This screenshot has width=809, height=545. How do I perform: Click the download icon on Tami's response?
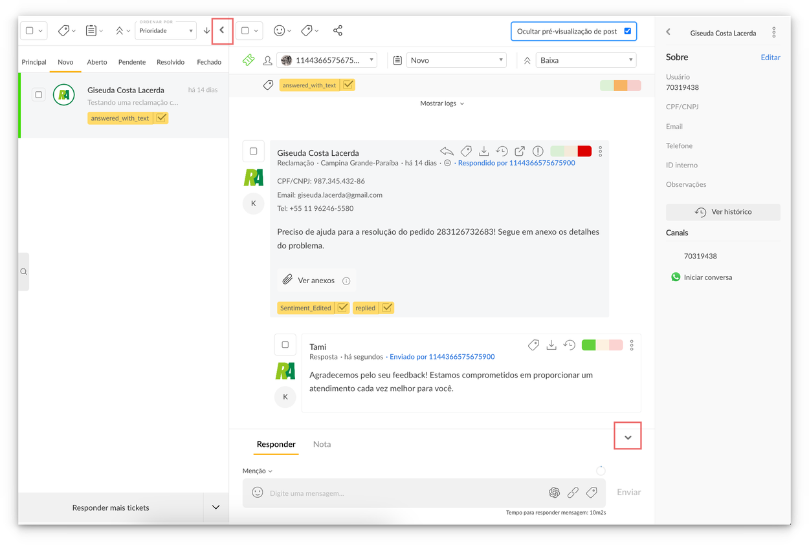[551, 345]
